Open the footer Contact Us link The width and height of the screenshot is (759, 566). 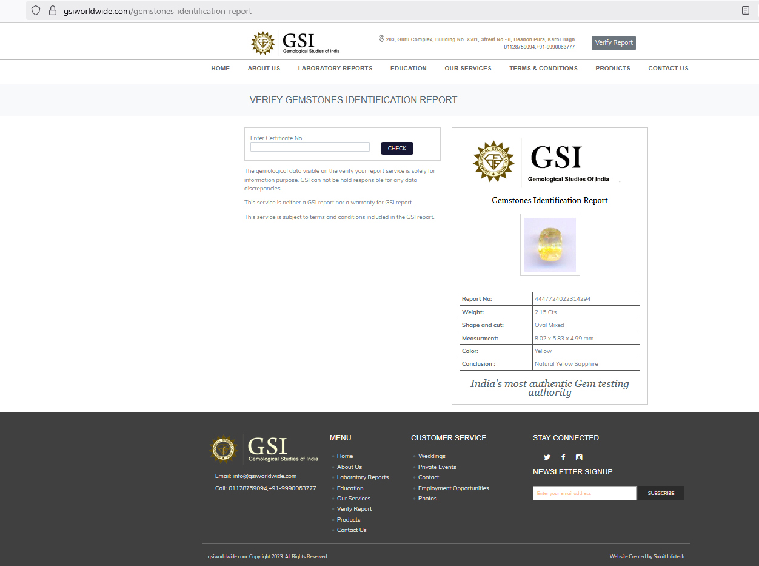352,530
